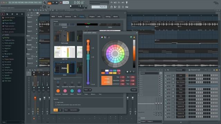This screenshot has width=221, height=124.
Task: Click the Hue value field showing 23
Action: (123, 77)
